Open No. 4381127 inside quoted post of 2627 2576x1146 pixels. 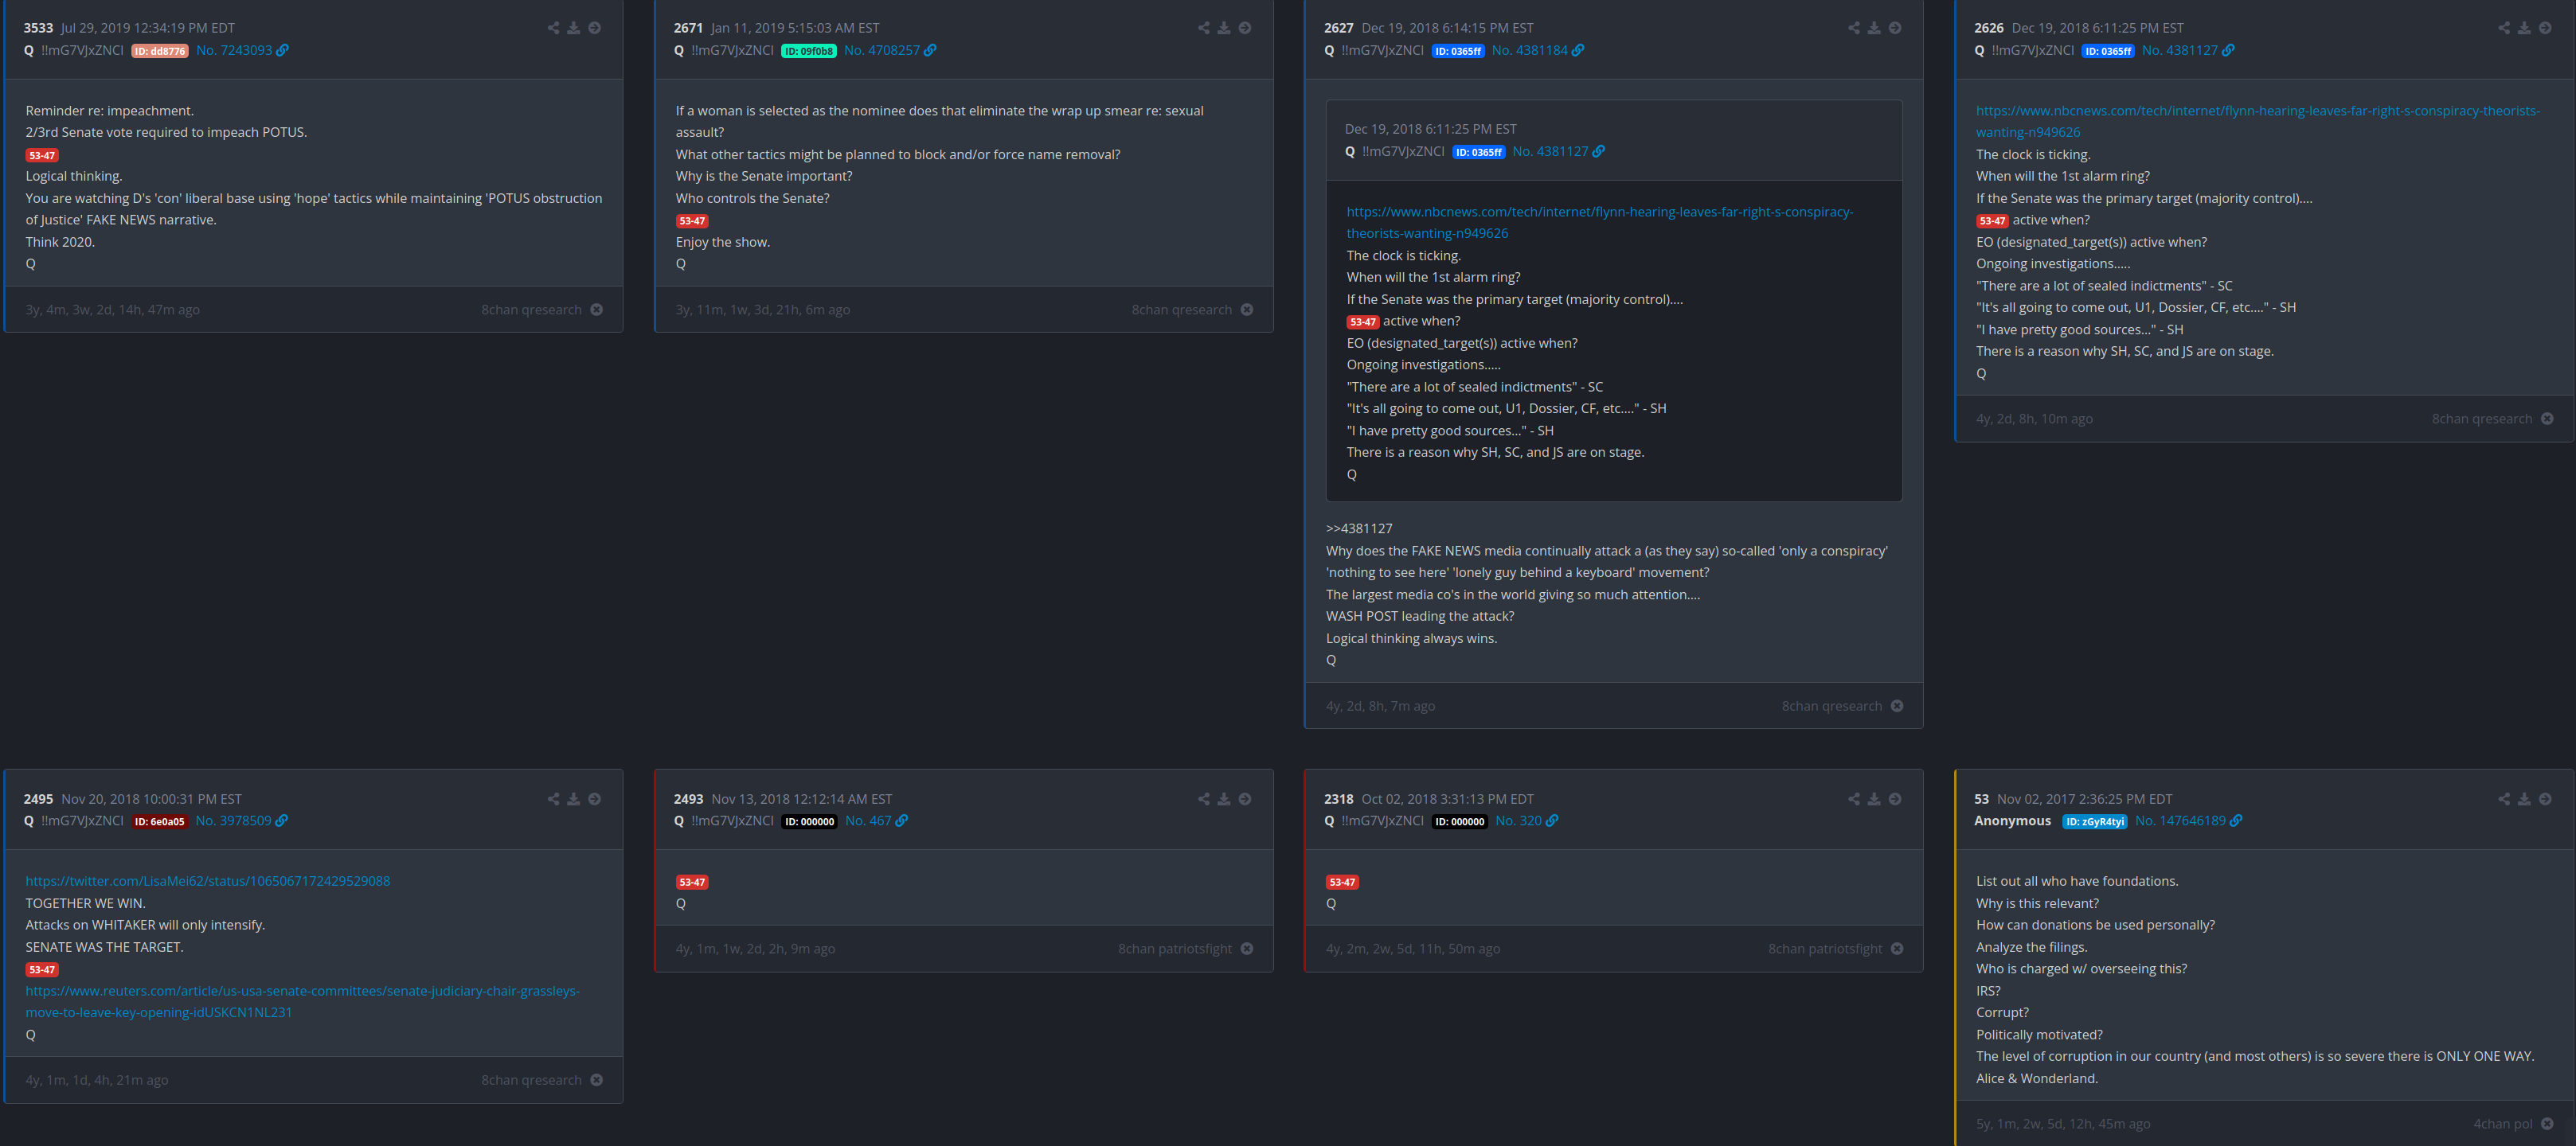[x=1559, y=152]
